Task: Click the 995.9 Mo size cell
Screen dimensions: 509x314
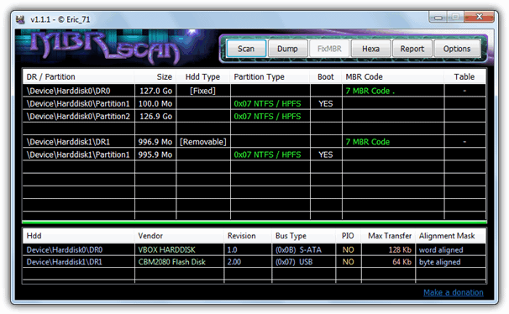Action: pyautogui.click(x=155, y=154)
